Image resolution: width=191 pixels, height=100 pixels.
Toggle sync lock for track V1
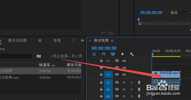click(x=117, y=74)
